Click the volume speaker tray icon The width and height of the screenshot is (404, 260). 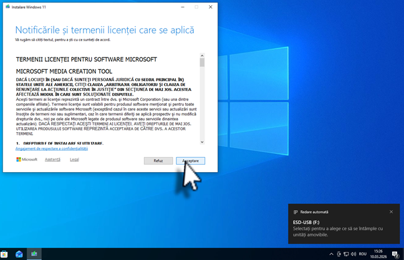click(x=353, y=254)
